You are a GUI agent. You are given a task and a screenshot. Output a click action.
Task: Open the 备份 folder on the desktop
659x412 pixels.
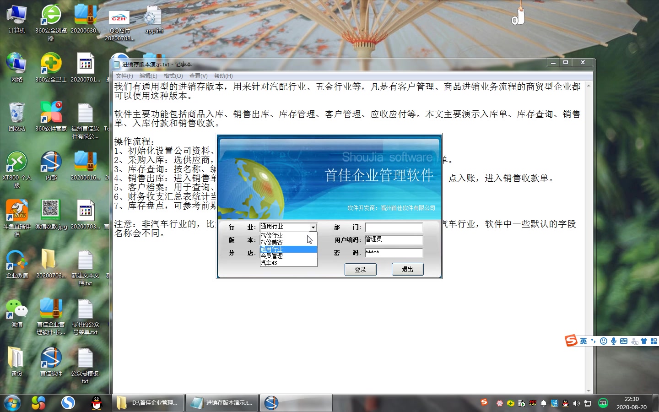(17, 362)
